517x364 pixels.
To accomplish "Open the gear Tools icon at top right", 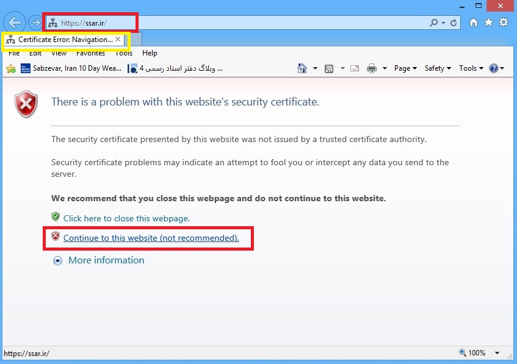I will (x=504, y=23).
